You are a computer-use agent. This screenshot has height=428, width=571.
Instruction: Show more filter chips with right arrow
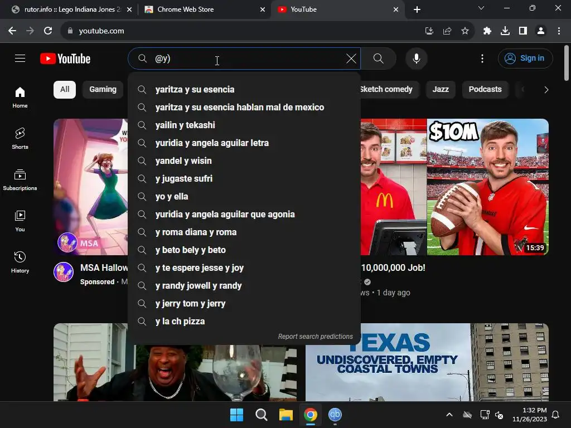tap(546, 90)
